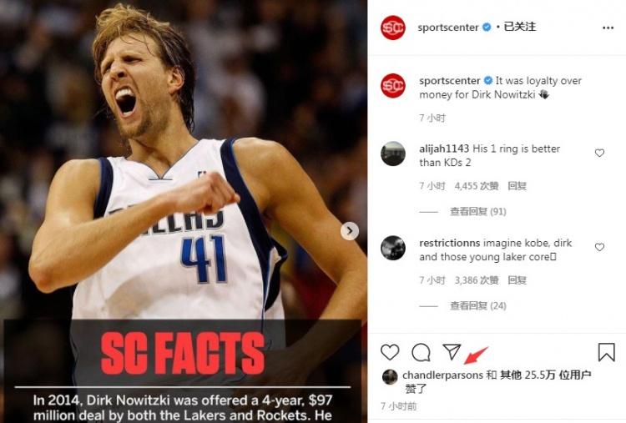Image resolution: width=626 pixels, height=423 pixels.
Task: Click 已关注 following button
Action: [519, 27]
